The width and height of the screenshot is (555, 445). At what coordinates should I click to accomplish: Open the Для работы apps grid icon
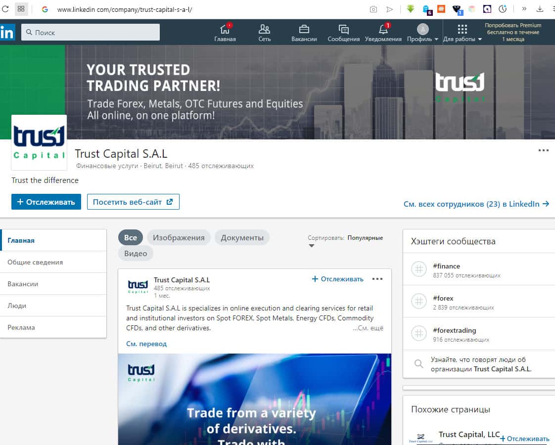point(462,29)
